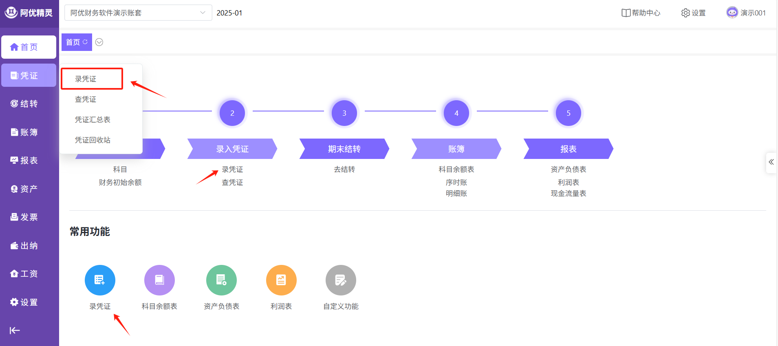
Task: Click the 去结转 link
Action: click(x=344, y=170)
